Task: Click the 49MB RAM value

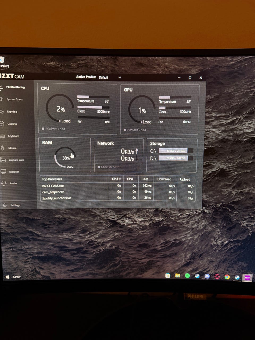Action: pos(148,192)
